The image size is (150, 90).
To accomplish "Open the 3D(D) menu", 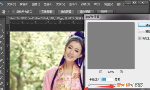I will (97, 4).
